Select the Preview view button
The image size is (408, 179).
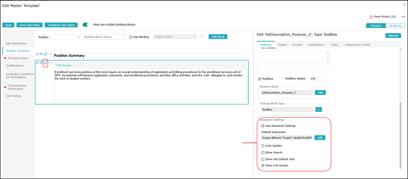click(376, 25)
